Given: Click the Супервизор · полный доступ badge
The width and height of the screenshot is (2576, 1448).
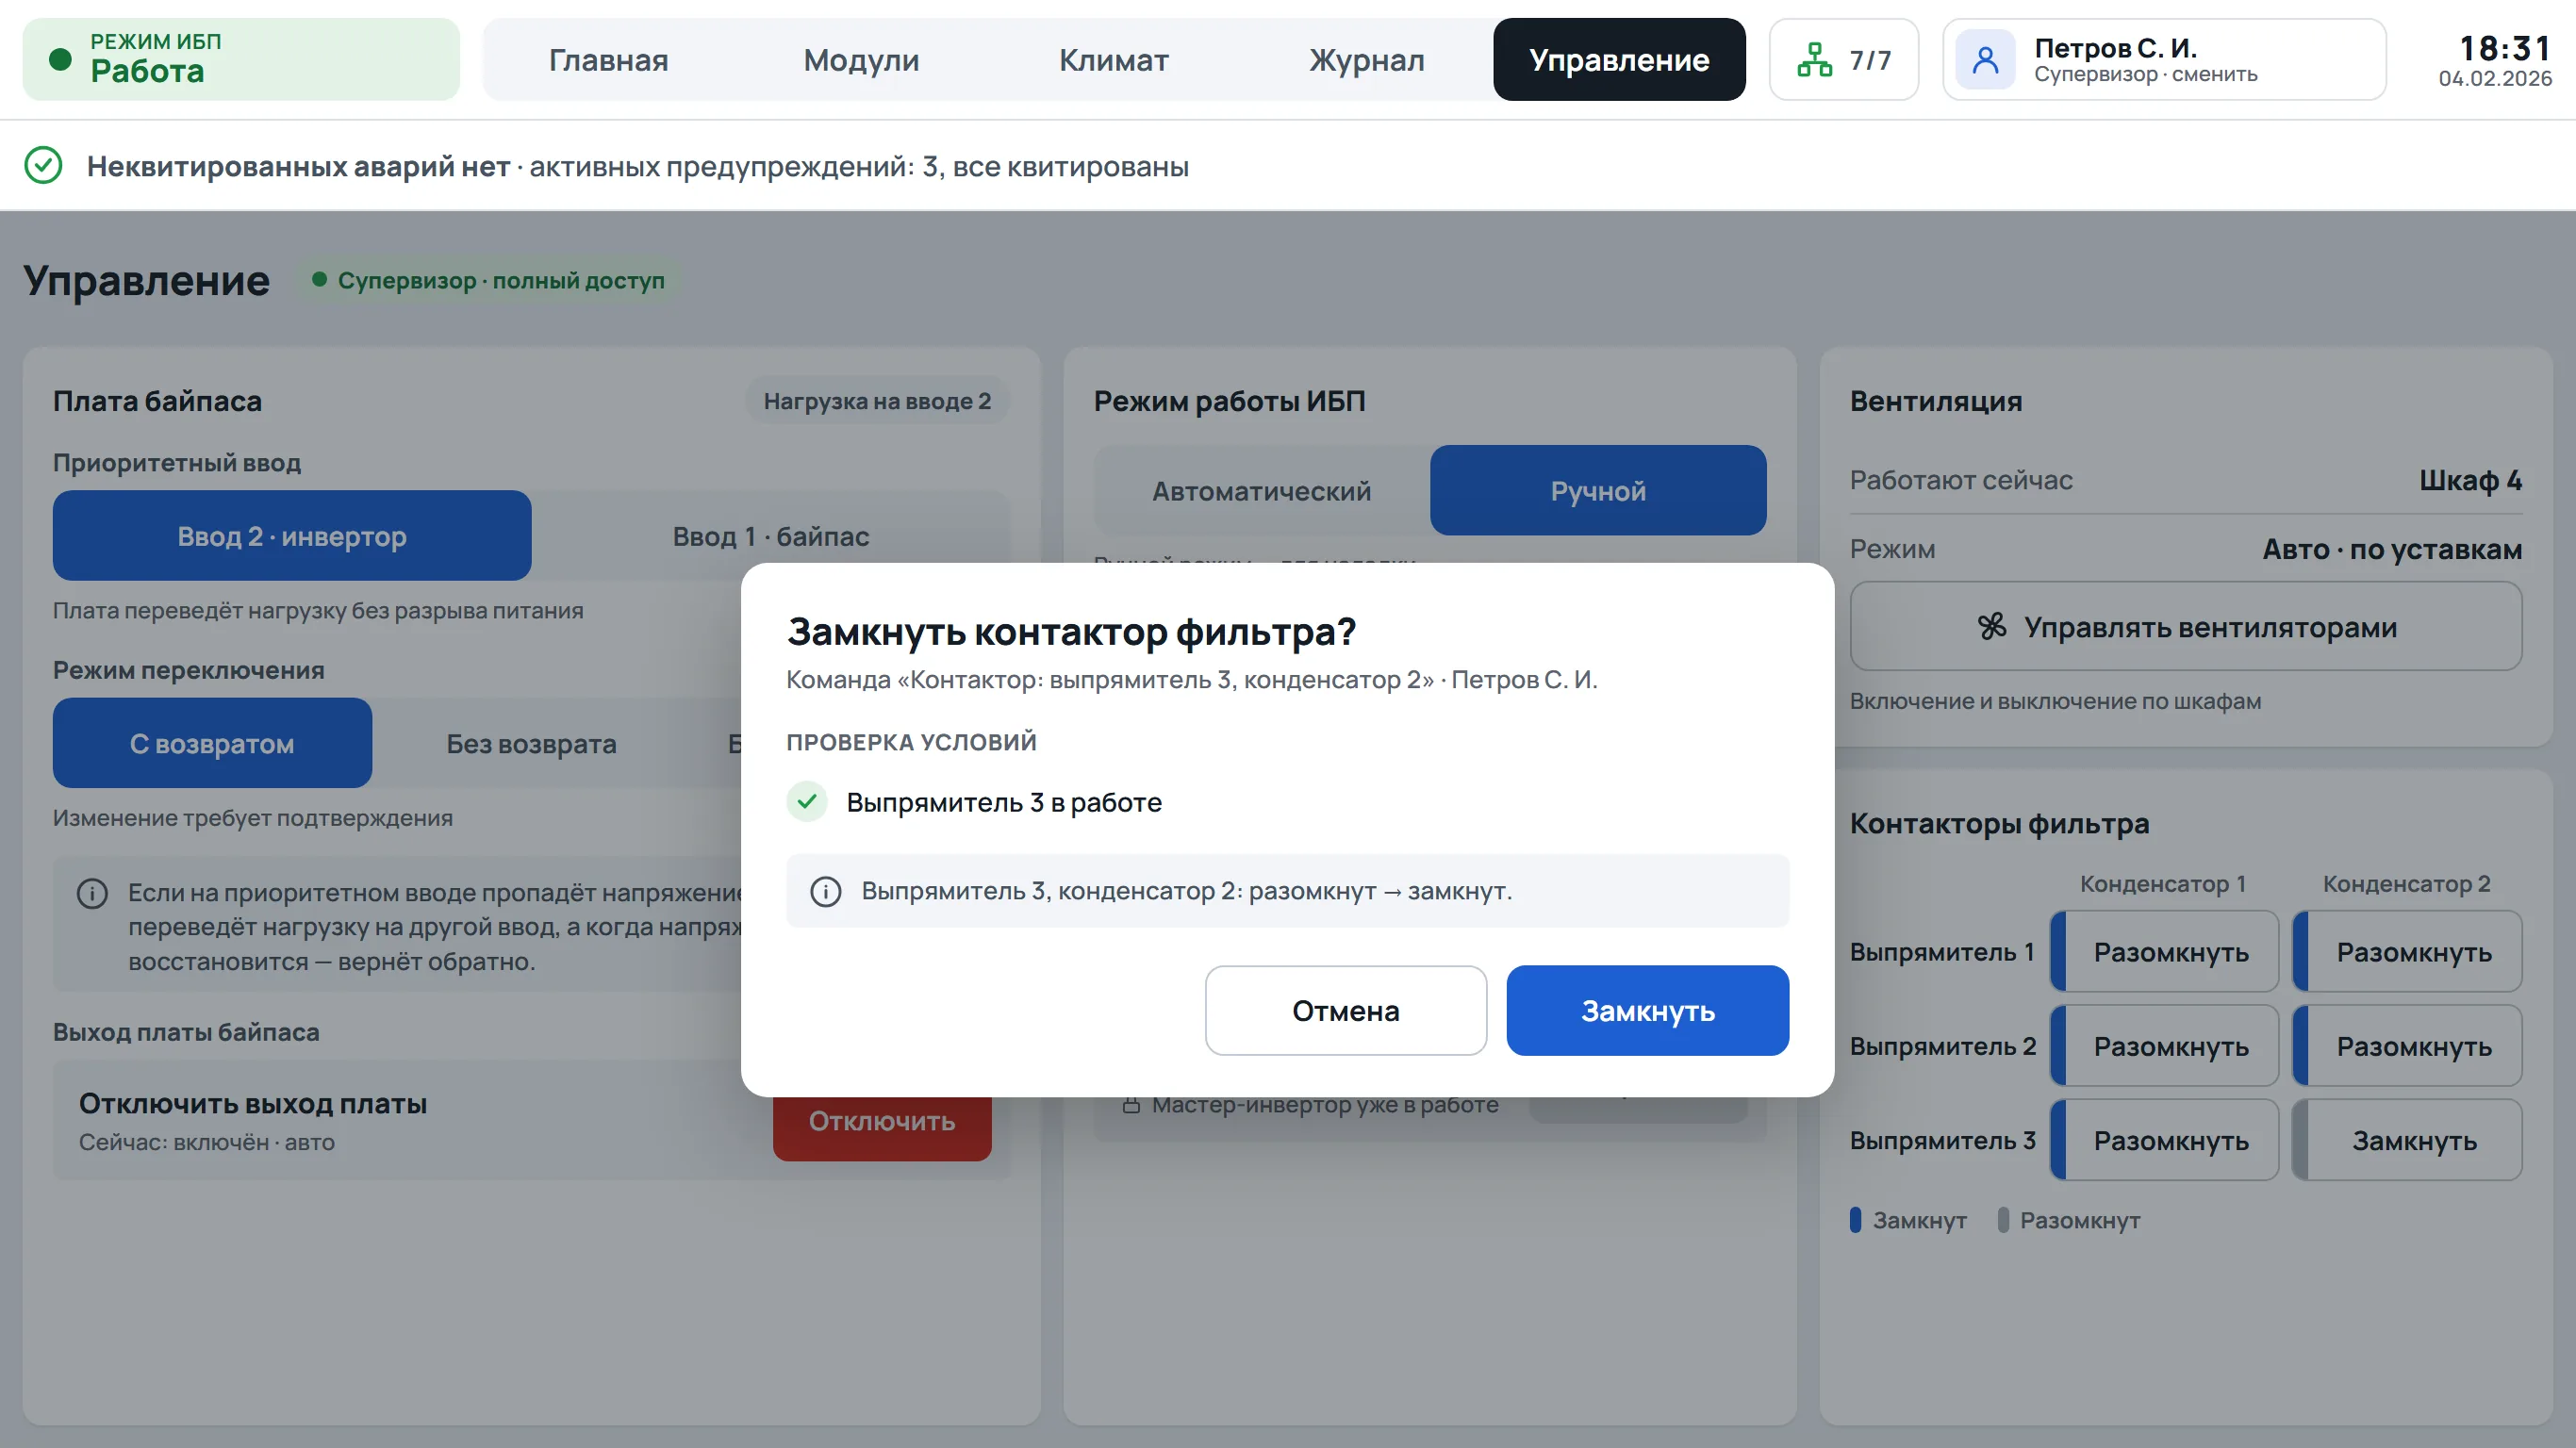Looking at the screenshot, I should point(488,280).
